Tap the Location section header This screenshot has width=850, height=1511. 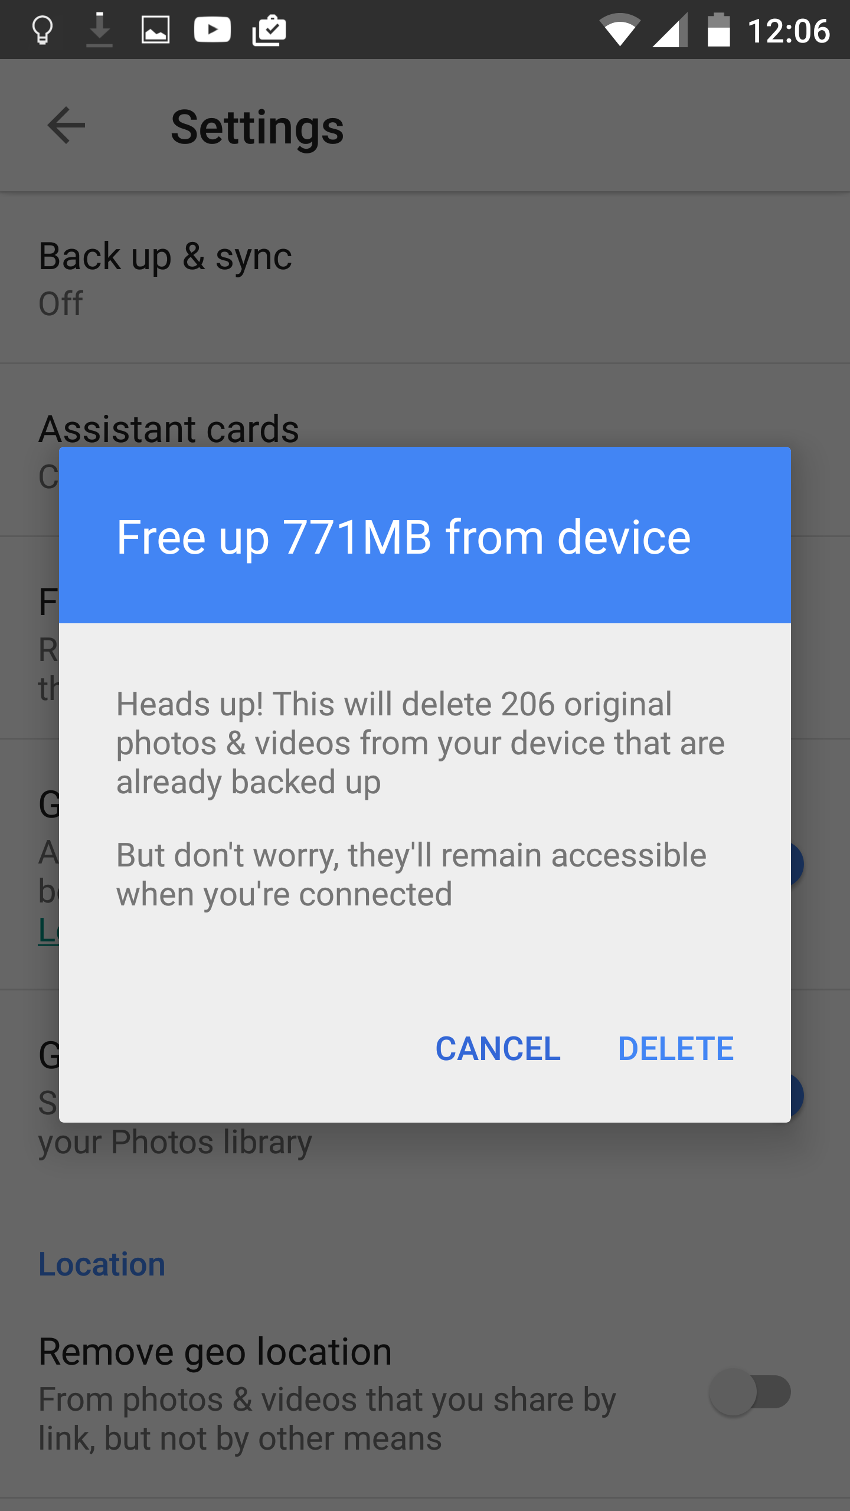click(102, 1264)
